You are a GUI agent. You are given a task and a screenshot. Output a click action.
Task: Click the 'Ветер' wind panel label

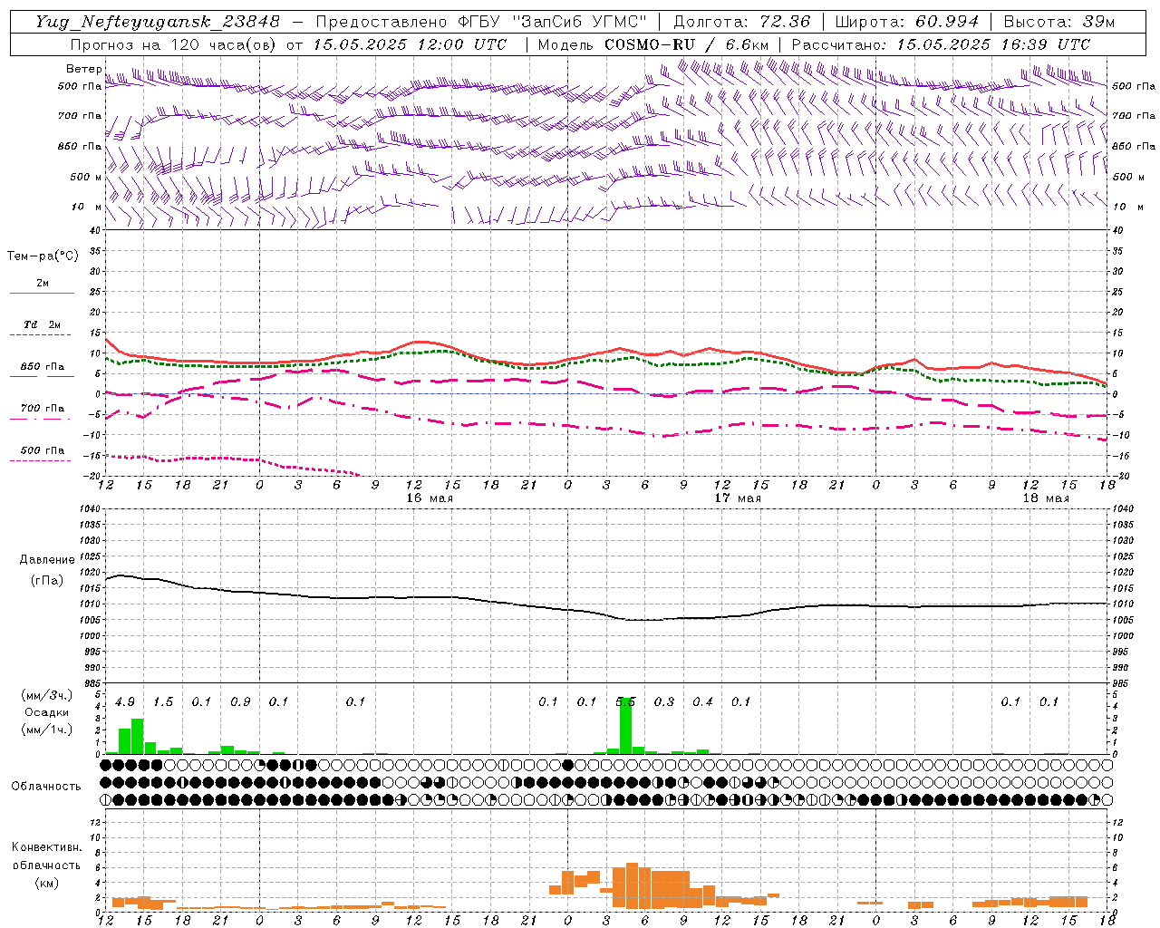coord(83,69)
